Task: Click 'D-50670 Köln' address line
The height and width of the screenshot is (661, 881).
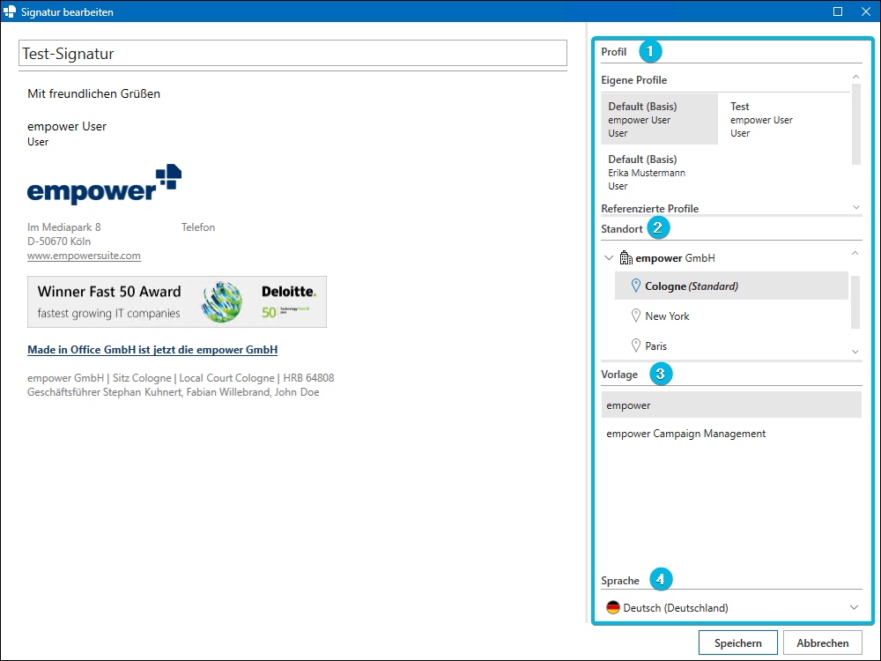Action: [x=59, y=241]
